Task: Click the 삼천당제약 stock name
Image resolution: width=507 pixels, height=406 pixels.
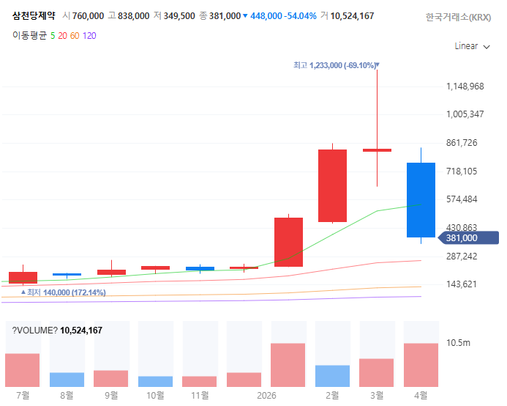Action: (34, 15)
